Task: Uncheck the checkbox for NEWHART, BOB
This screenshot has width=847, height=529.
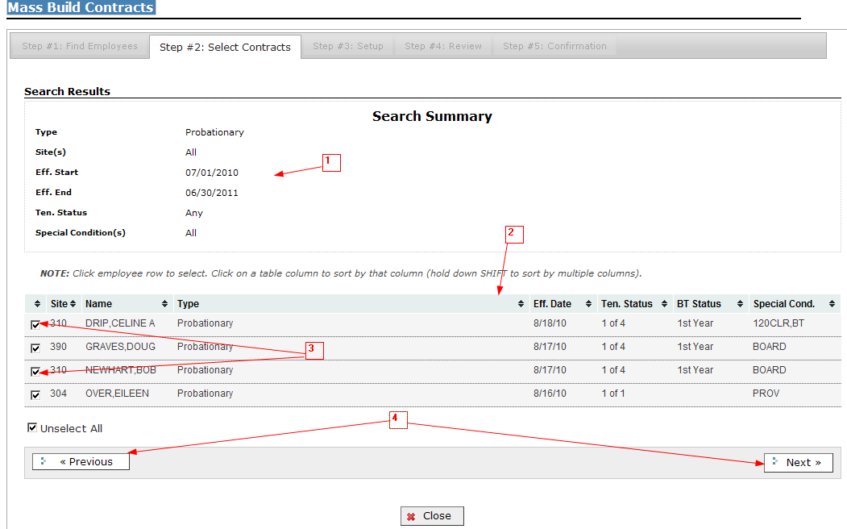Action: 35,371
